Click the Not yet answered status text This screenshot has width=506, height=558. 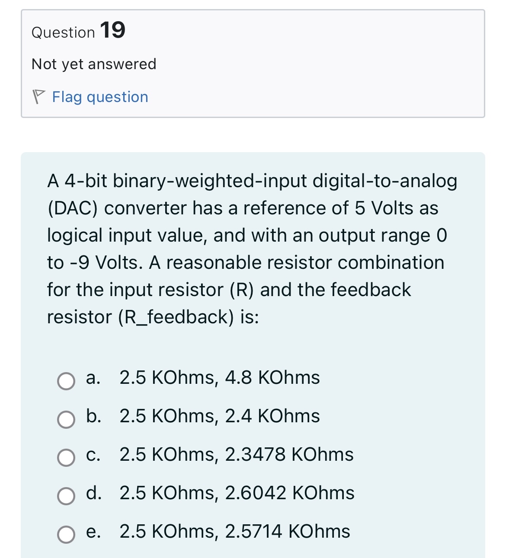click(93, 64)
